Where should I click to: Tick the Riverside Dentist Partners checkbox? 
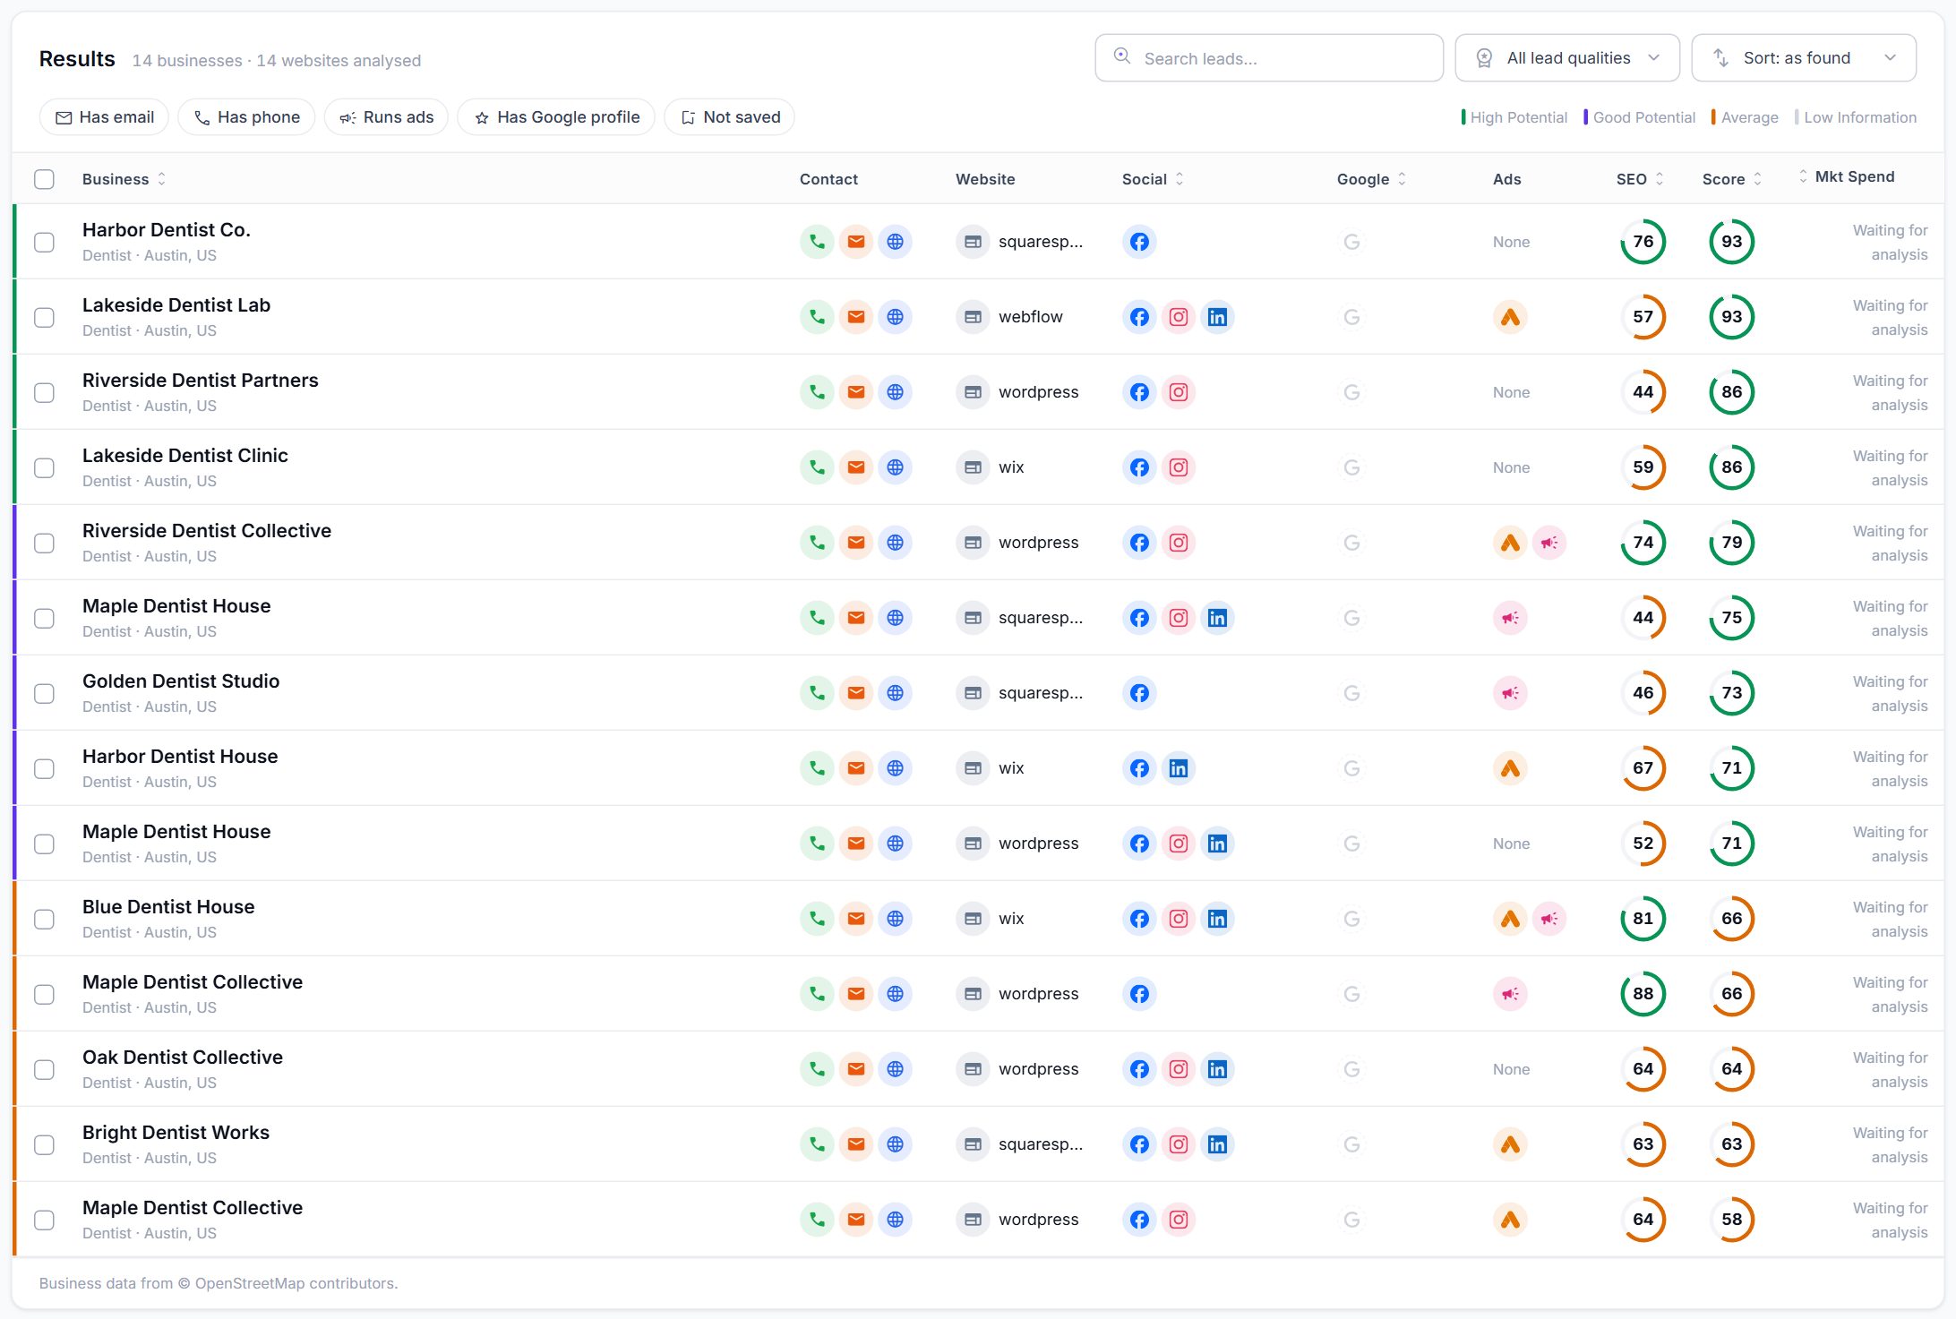click(44, 392)
